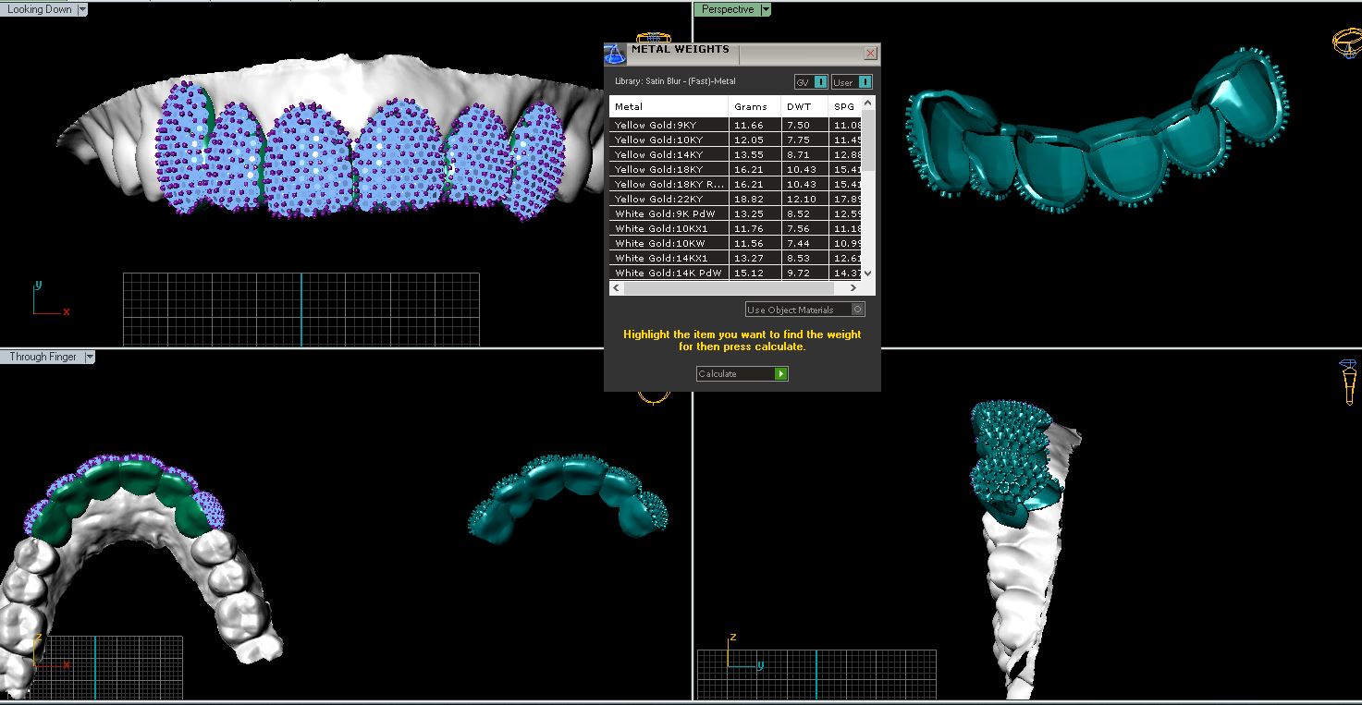Click the Metal Weights scale icon in title bar
Screen dimensions: 1362x705
(617, 54)
